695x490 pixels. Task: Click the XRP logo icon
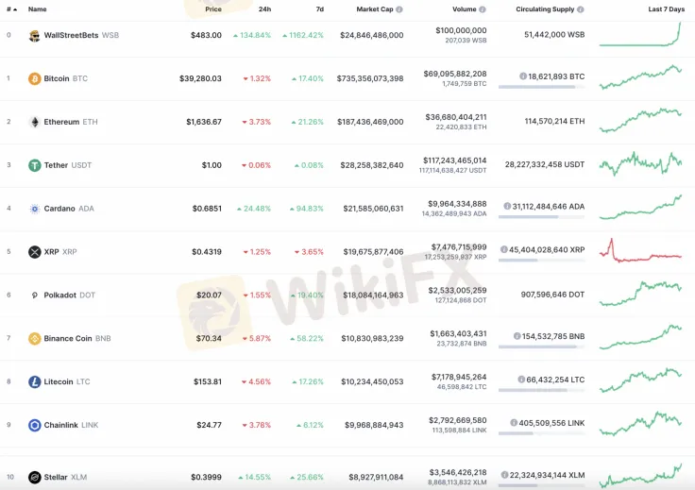pyautogui.click(x=35, y=252)
